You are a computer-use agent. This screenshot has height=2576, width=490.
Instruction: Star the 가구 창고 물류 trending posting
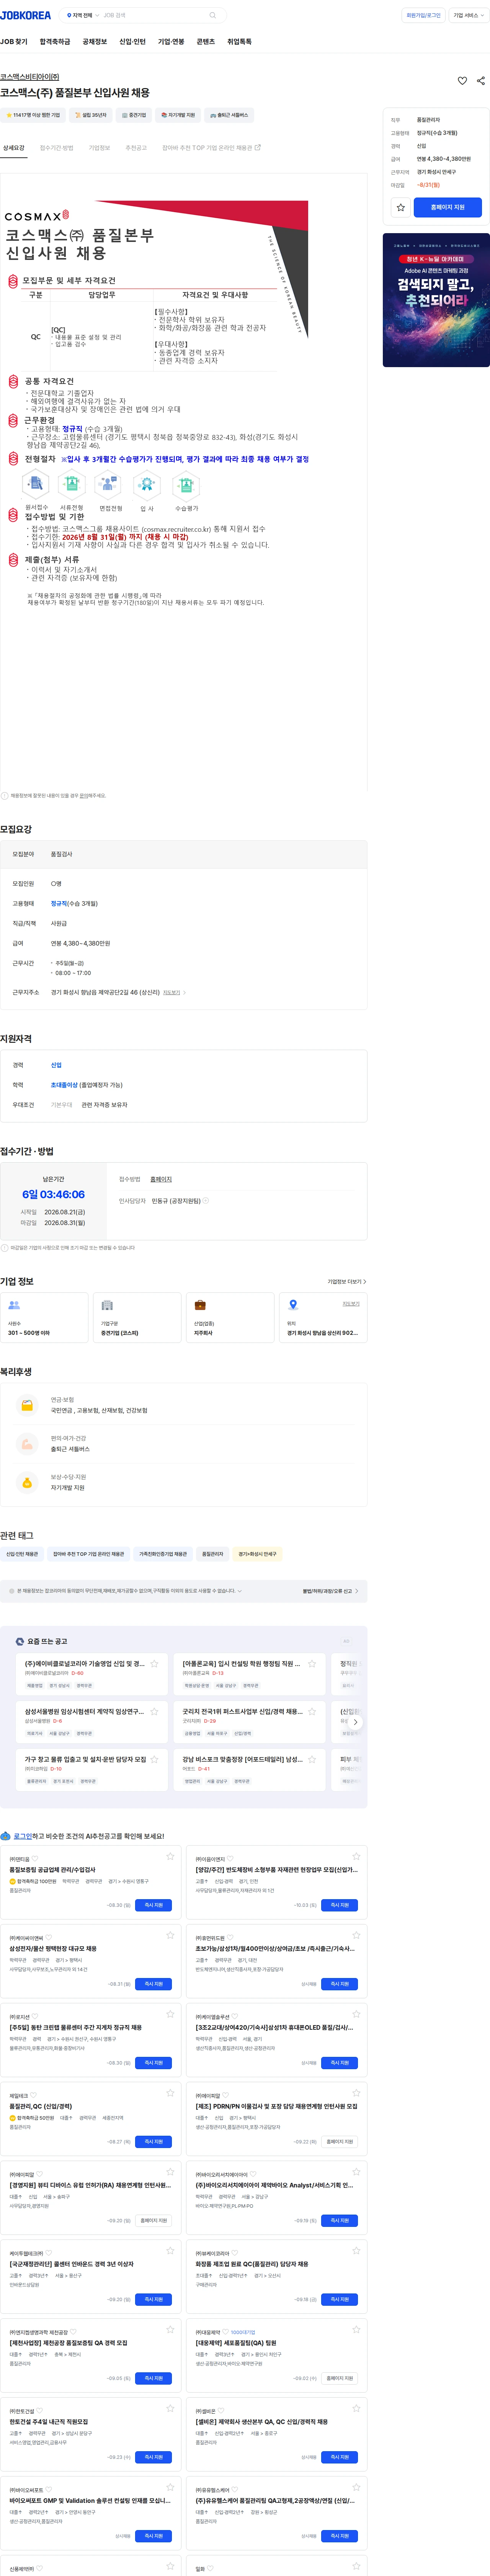[x=154, y=1759]
